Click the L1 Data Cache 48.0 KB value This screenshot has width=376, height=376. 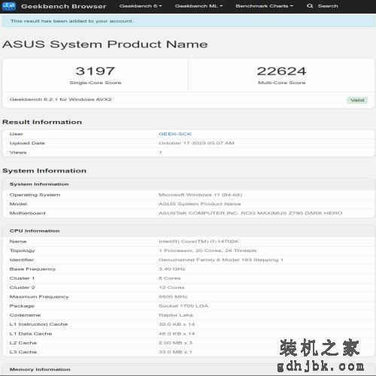(x=177, y=334)
